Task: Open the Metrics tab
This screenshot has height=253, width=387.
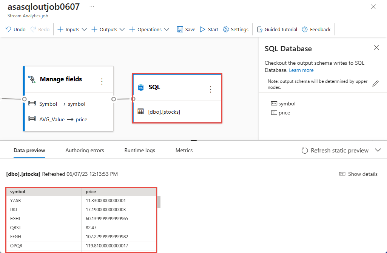Action: (184, 150)
